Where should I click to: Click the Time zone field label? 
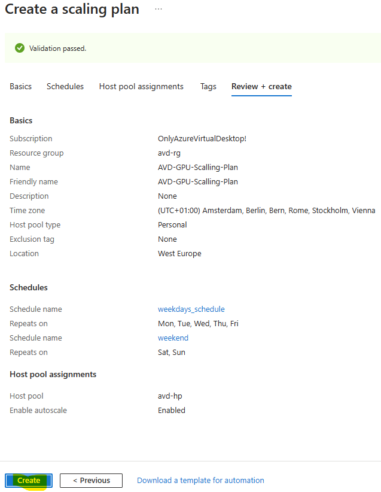coord(28,210)
